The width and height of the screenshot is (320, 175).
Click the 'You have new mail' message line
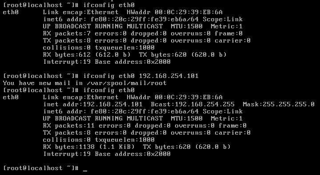point(85,83)
